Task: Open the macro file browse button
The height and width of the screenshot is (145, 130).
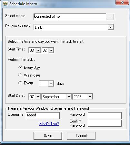Action: point(110,17)
